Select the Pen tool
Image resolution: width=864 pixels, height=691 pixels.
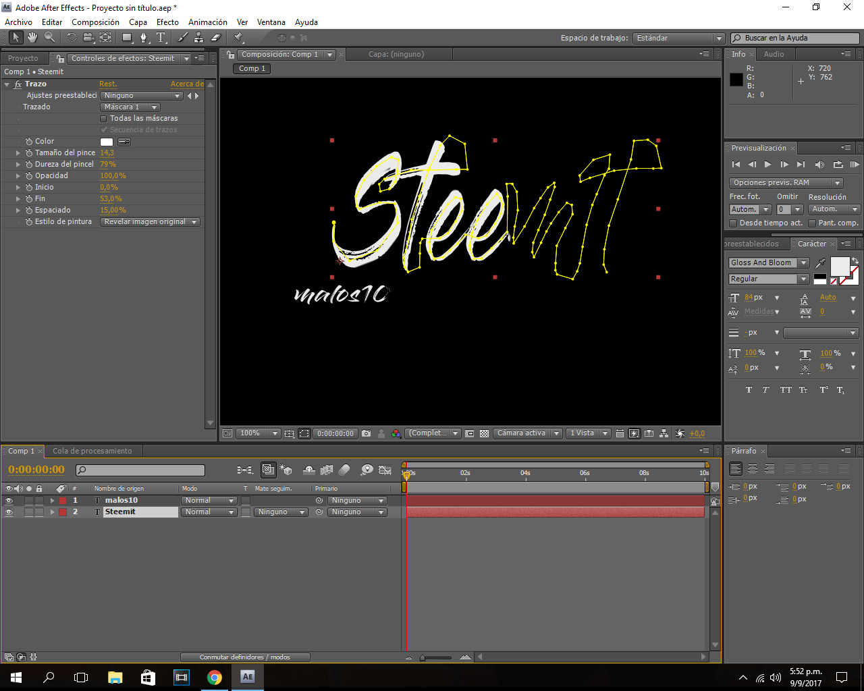tap(144, 38)
